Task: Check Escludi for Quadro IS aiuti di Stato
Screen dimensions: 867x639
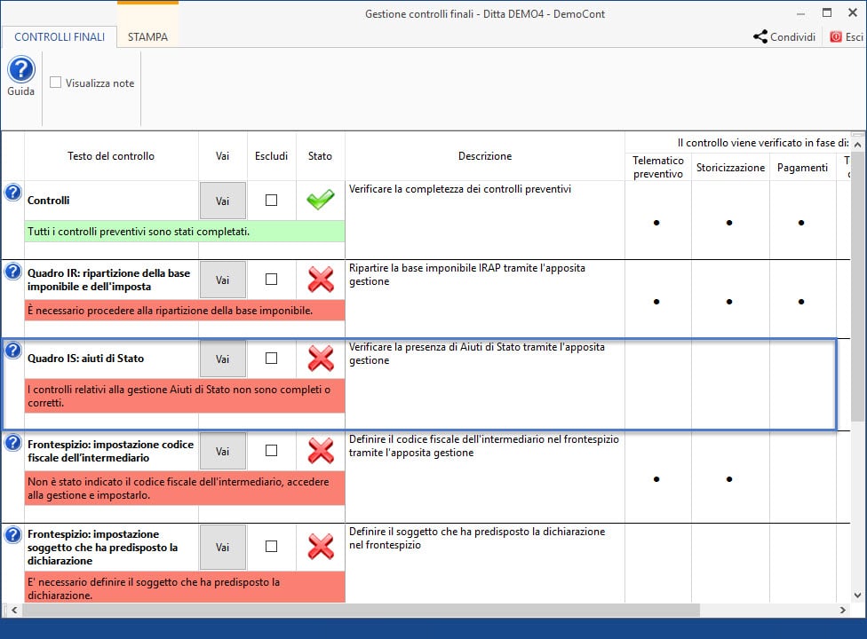Action: (x=272, y=358)
